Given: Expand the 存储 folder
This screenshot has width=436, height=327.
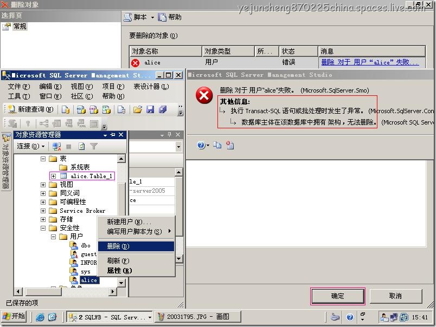Looking at the screenshot, I should click(43, 219).
